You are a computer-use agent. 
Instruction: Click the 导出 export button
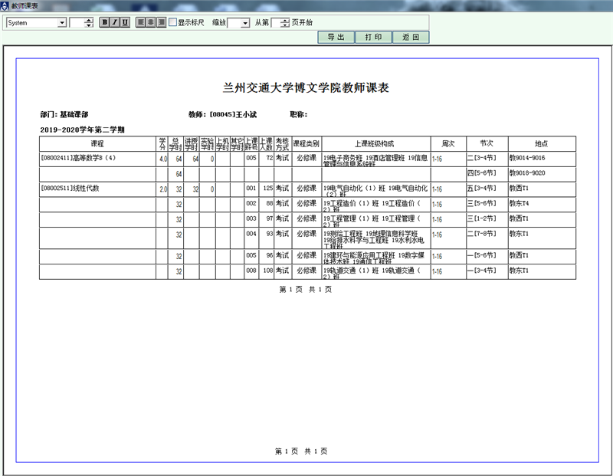tap(336, 37)
